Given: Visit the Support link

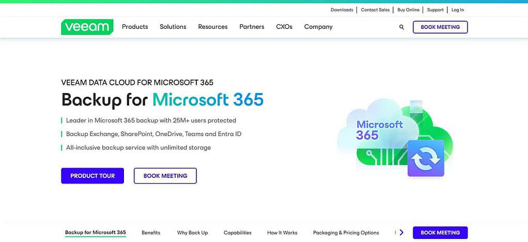Looking at the screenshot, I should click(436, 10).
